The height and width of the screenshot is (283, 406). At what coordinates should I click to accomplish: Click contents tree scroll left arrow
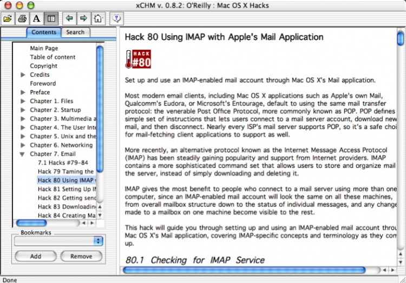click(x=83, y=223)
